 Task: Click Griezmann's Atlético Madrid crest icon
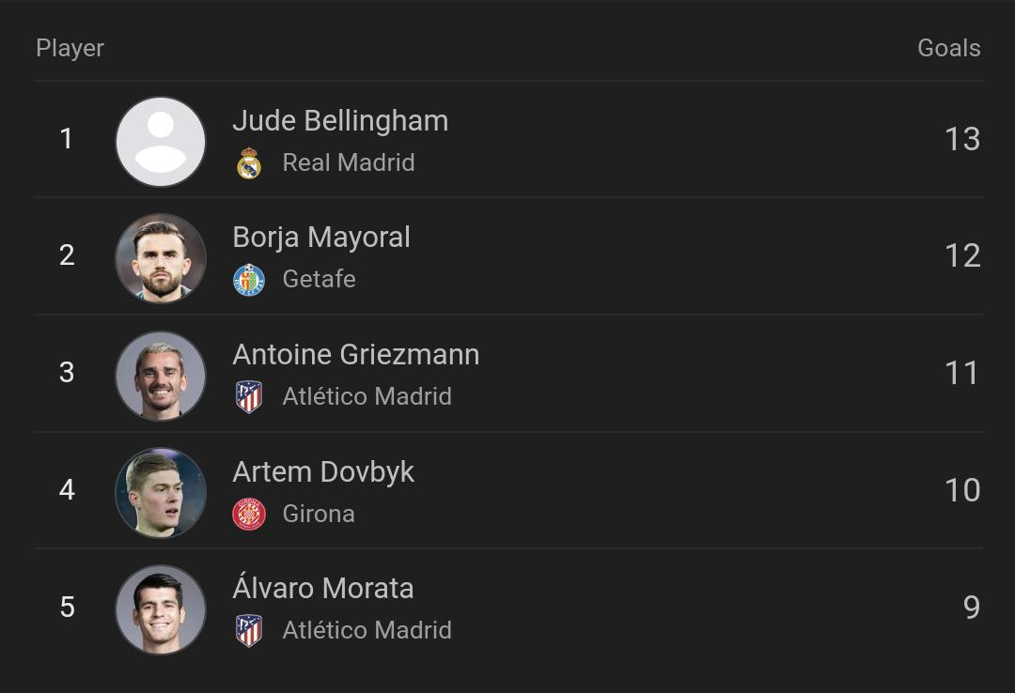pyautogui.click(x=249, y=397)
